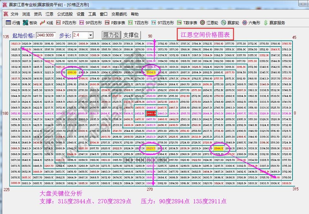Screen dimensions: 309x214
Task: Open the 帮助 help menu
Action: pyautogui.click(x=134, y=14)
